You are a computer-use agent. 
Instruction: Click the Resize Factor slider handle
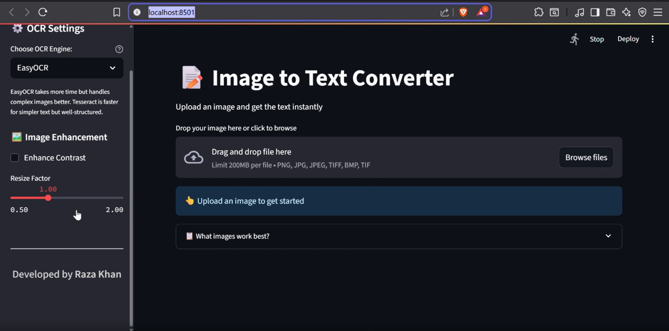[x=48, y=198]
